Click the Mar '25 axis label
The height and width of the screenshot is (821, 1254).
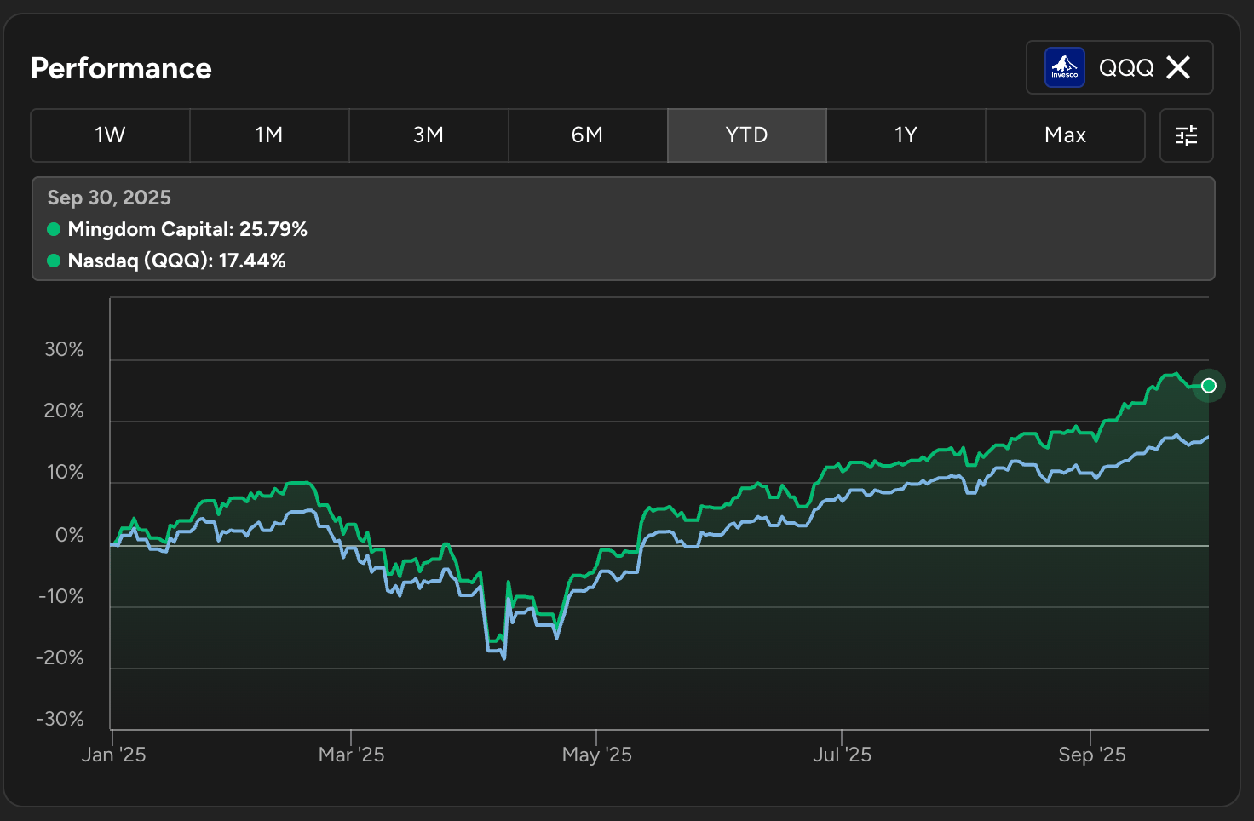(351, 755)
